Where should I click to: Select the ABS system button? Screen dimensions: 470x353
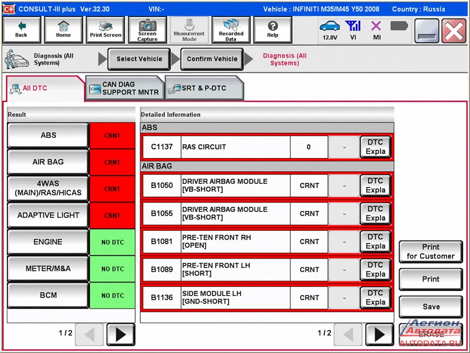[x=48, y=135]
